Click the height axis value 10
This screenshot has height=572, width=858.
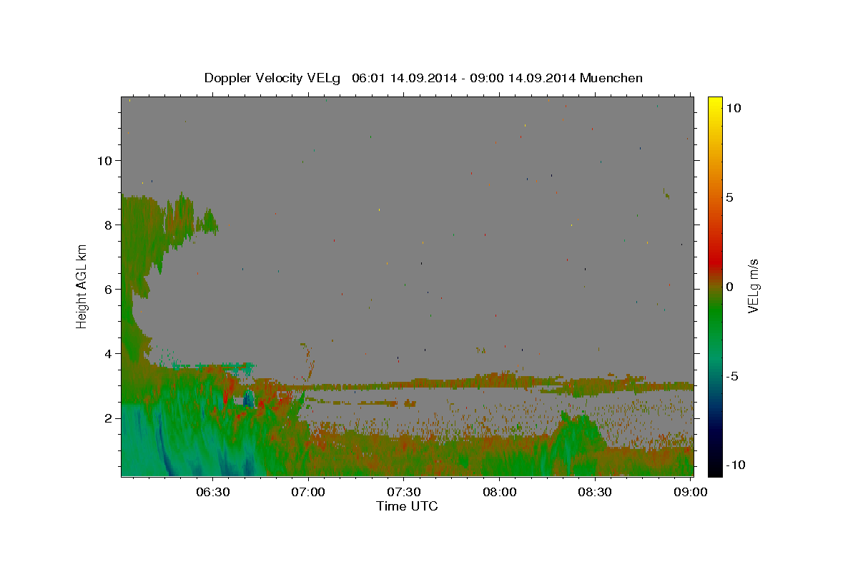(104, 160)
